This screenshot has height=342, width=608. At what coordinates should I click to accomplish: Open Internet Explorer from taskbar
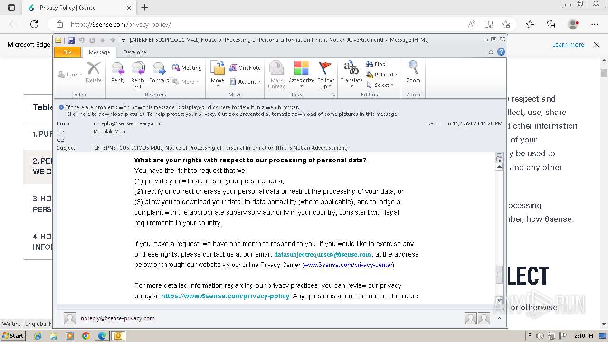click(38, 336)
